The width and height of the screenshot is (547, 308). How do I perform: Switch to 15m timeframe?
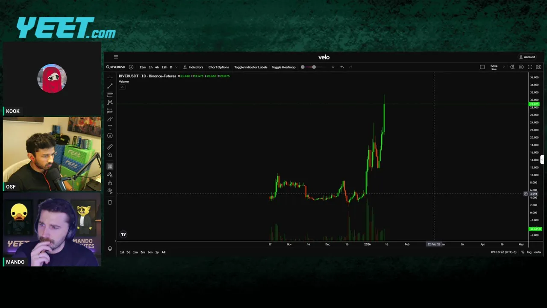pos(143,67)
